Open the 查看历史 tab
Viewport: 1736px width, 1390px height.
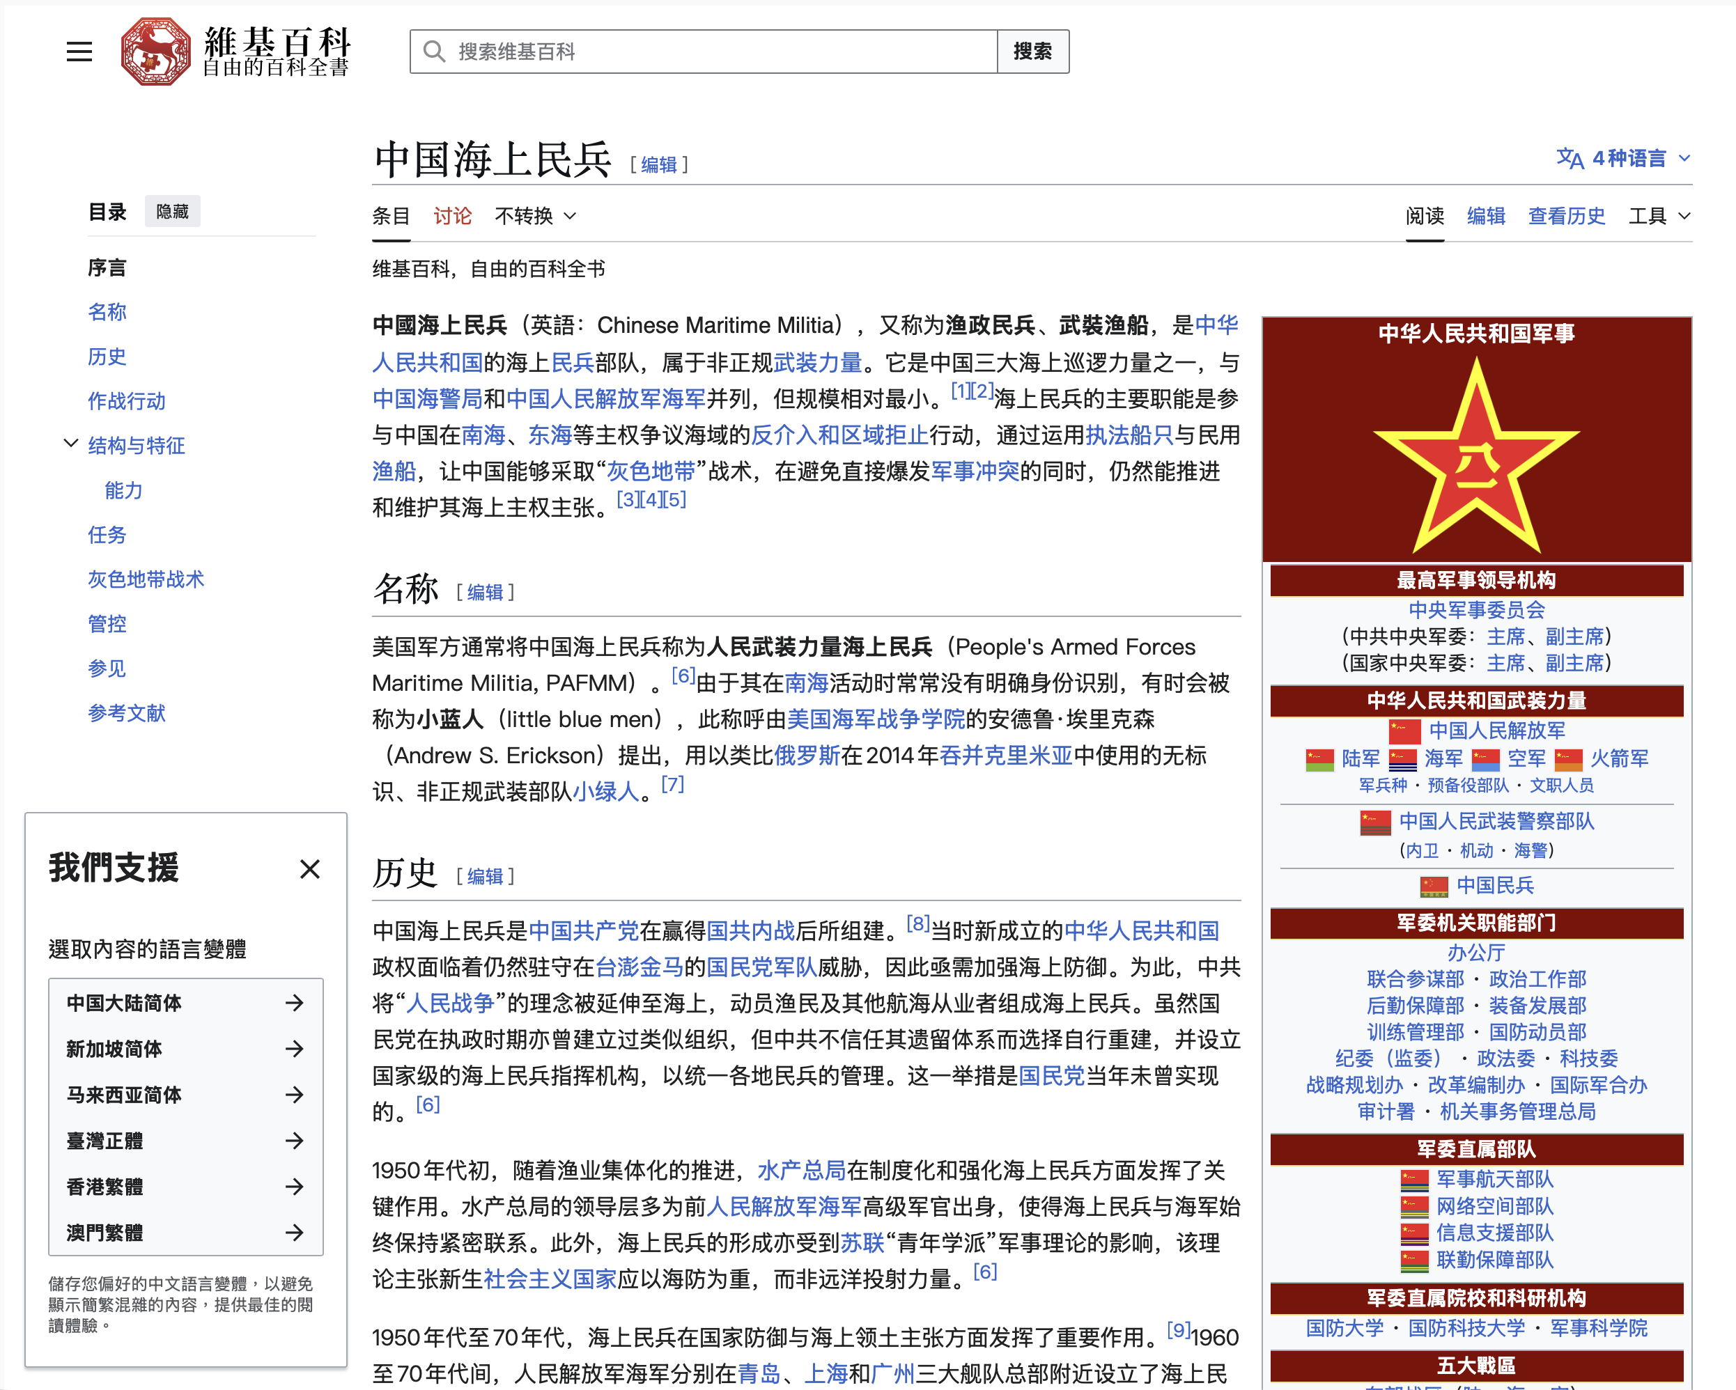pyautogui.click(x=1566, y=216)
